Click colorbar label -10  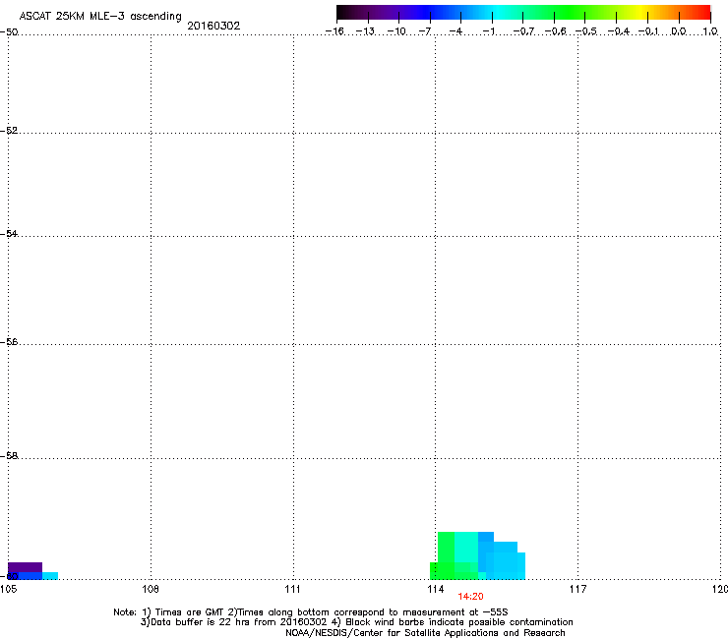click(397, 31)
